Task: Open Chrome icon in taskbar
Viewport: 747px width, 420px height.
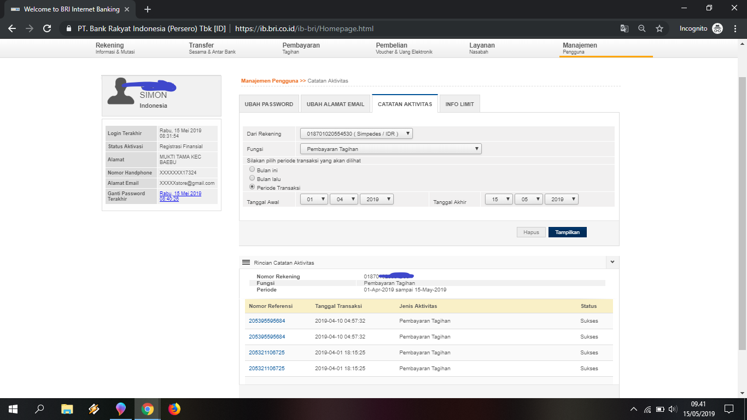Action: (147, 409)
